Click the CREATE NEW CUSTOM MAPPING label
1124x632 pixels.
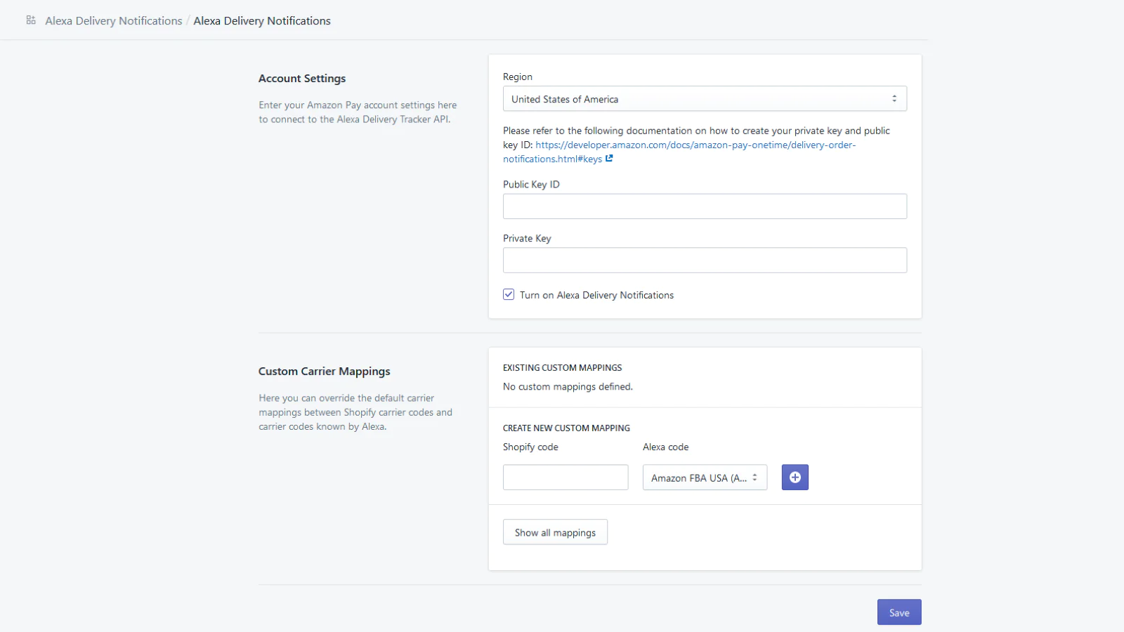566,428
